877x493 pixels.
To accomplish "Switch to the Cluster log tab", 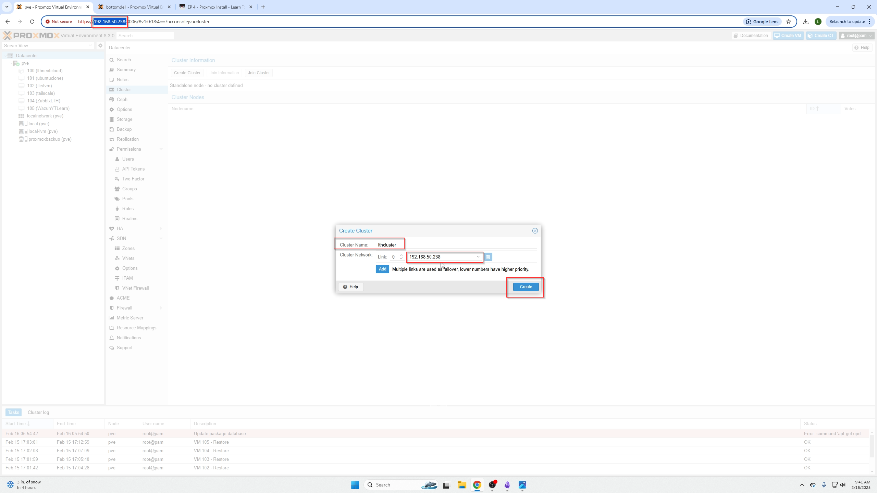I will pos(38,412).
